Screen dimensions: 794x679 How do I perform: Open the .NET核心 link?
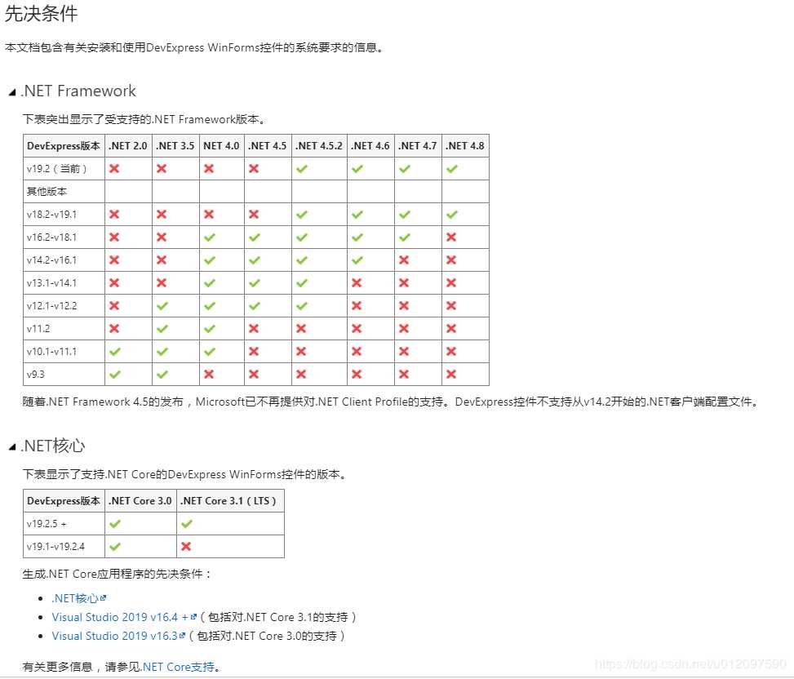click(x=75, y=598)
